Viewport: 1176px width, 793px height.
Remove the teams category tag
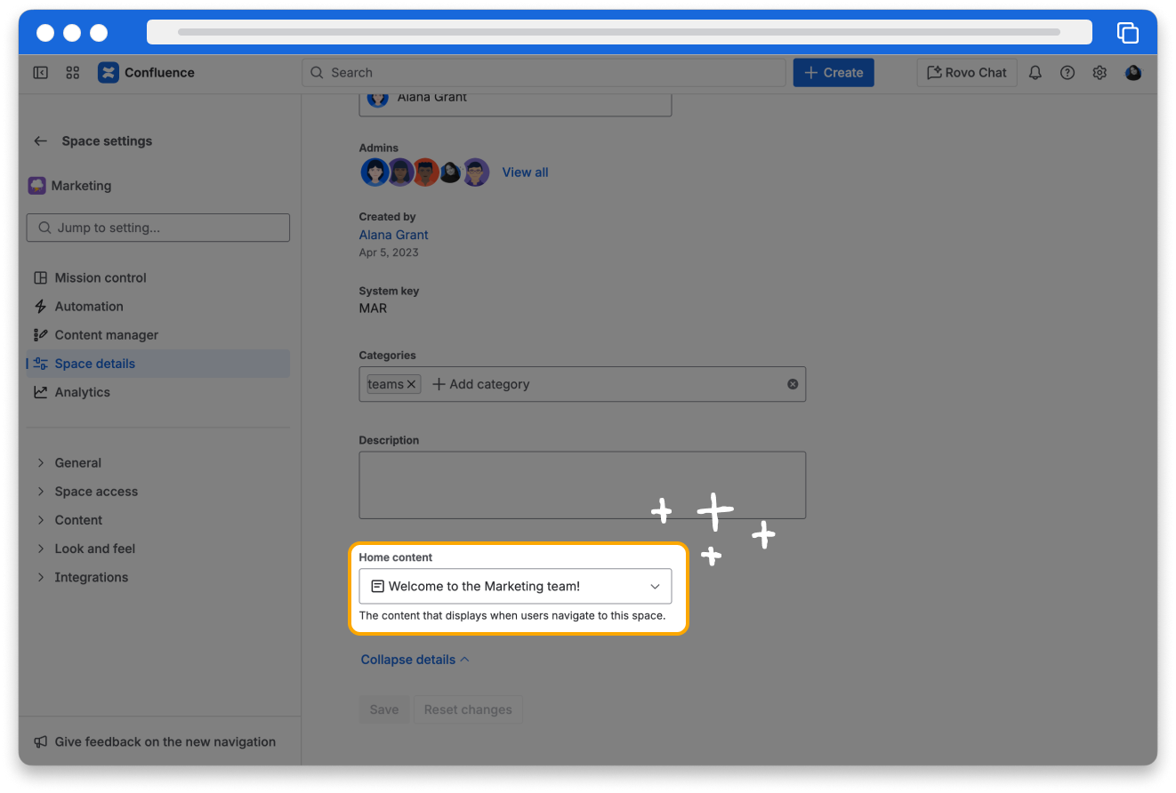pyautogui.click(x=411, y=384)
